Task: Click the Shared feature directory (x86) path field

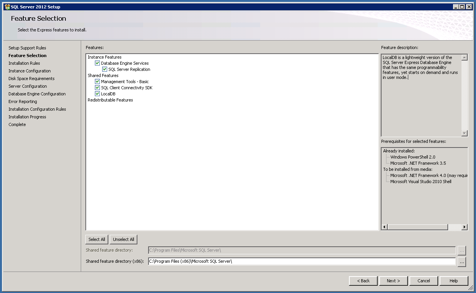Action: pos(302,262)
